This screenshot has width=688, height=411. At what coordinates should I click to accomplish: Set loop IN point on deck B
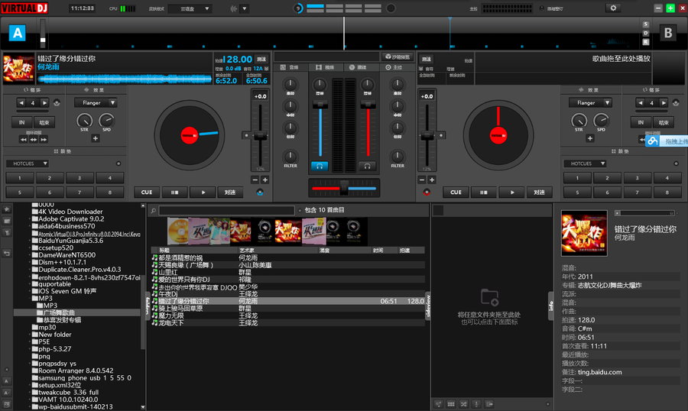(641, 122)
